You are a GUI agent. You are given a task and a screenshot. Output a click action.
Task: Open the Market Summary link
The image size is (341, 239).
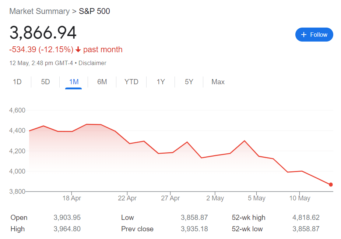tap(39, 11)
